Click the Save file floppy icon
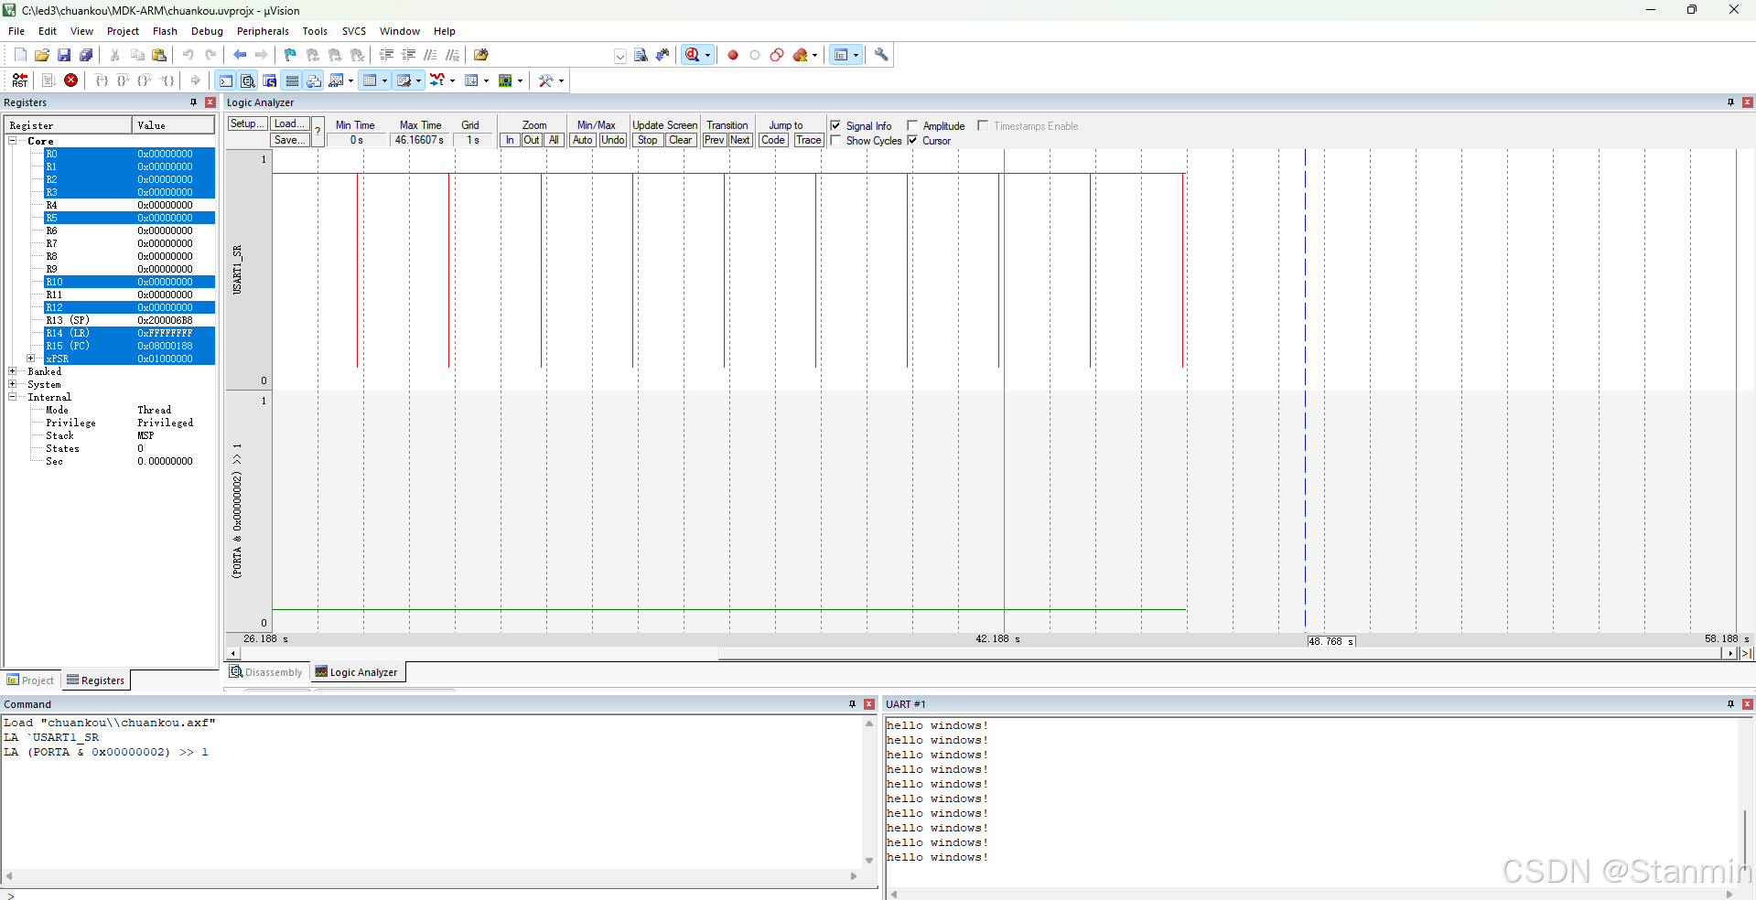The image size is (1756, 900). 64,55
